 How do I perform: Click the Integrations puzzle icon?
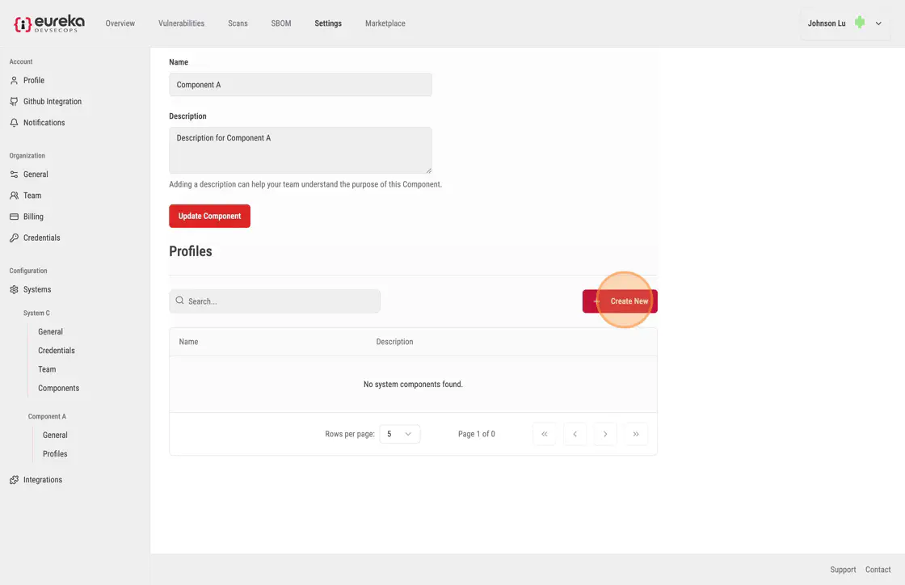coord(14,480)
